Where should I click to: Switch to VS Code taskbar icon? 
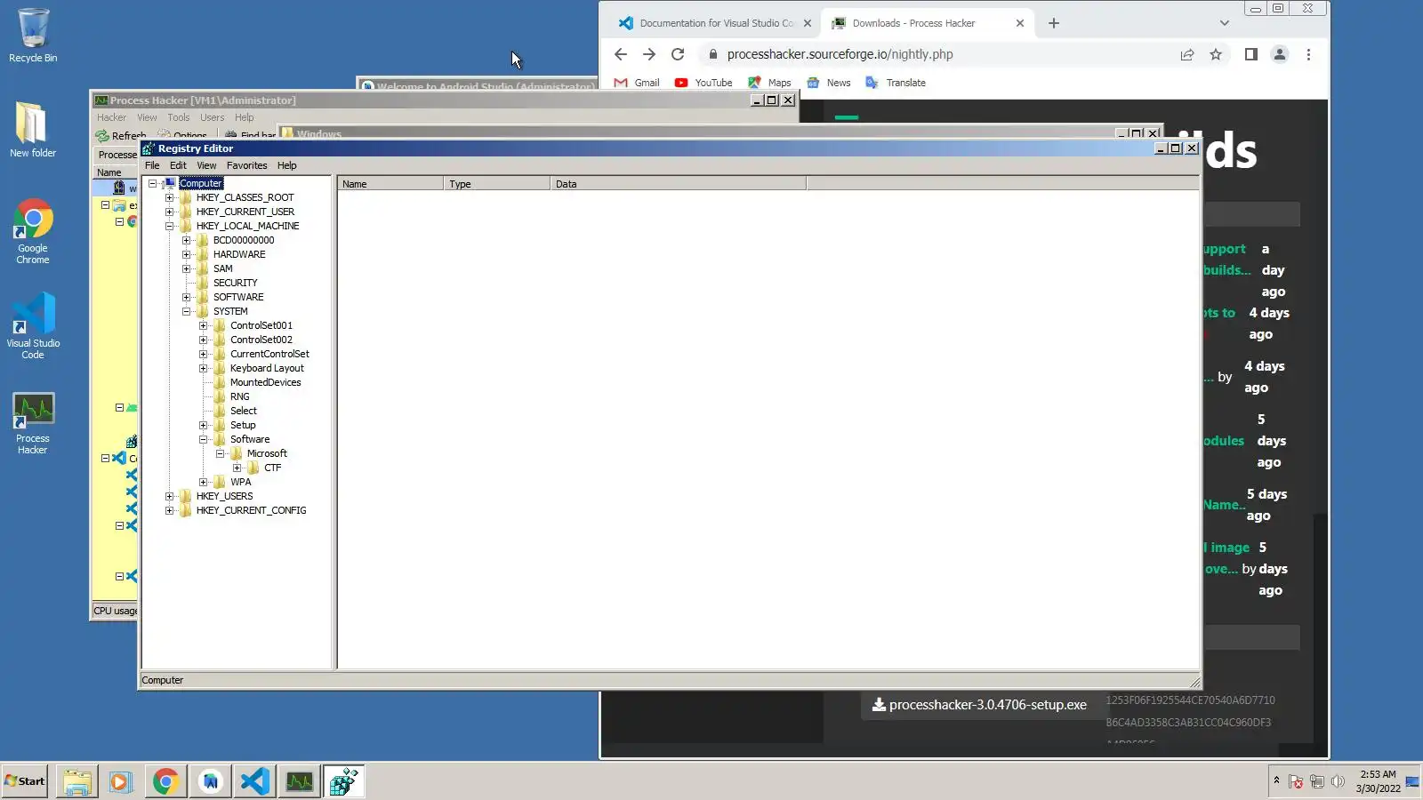click(x=254, y=781)
